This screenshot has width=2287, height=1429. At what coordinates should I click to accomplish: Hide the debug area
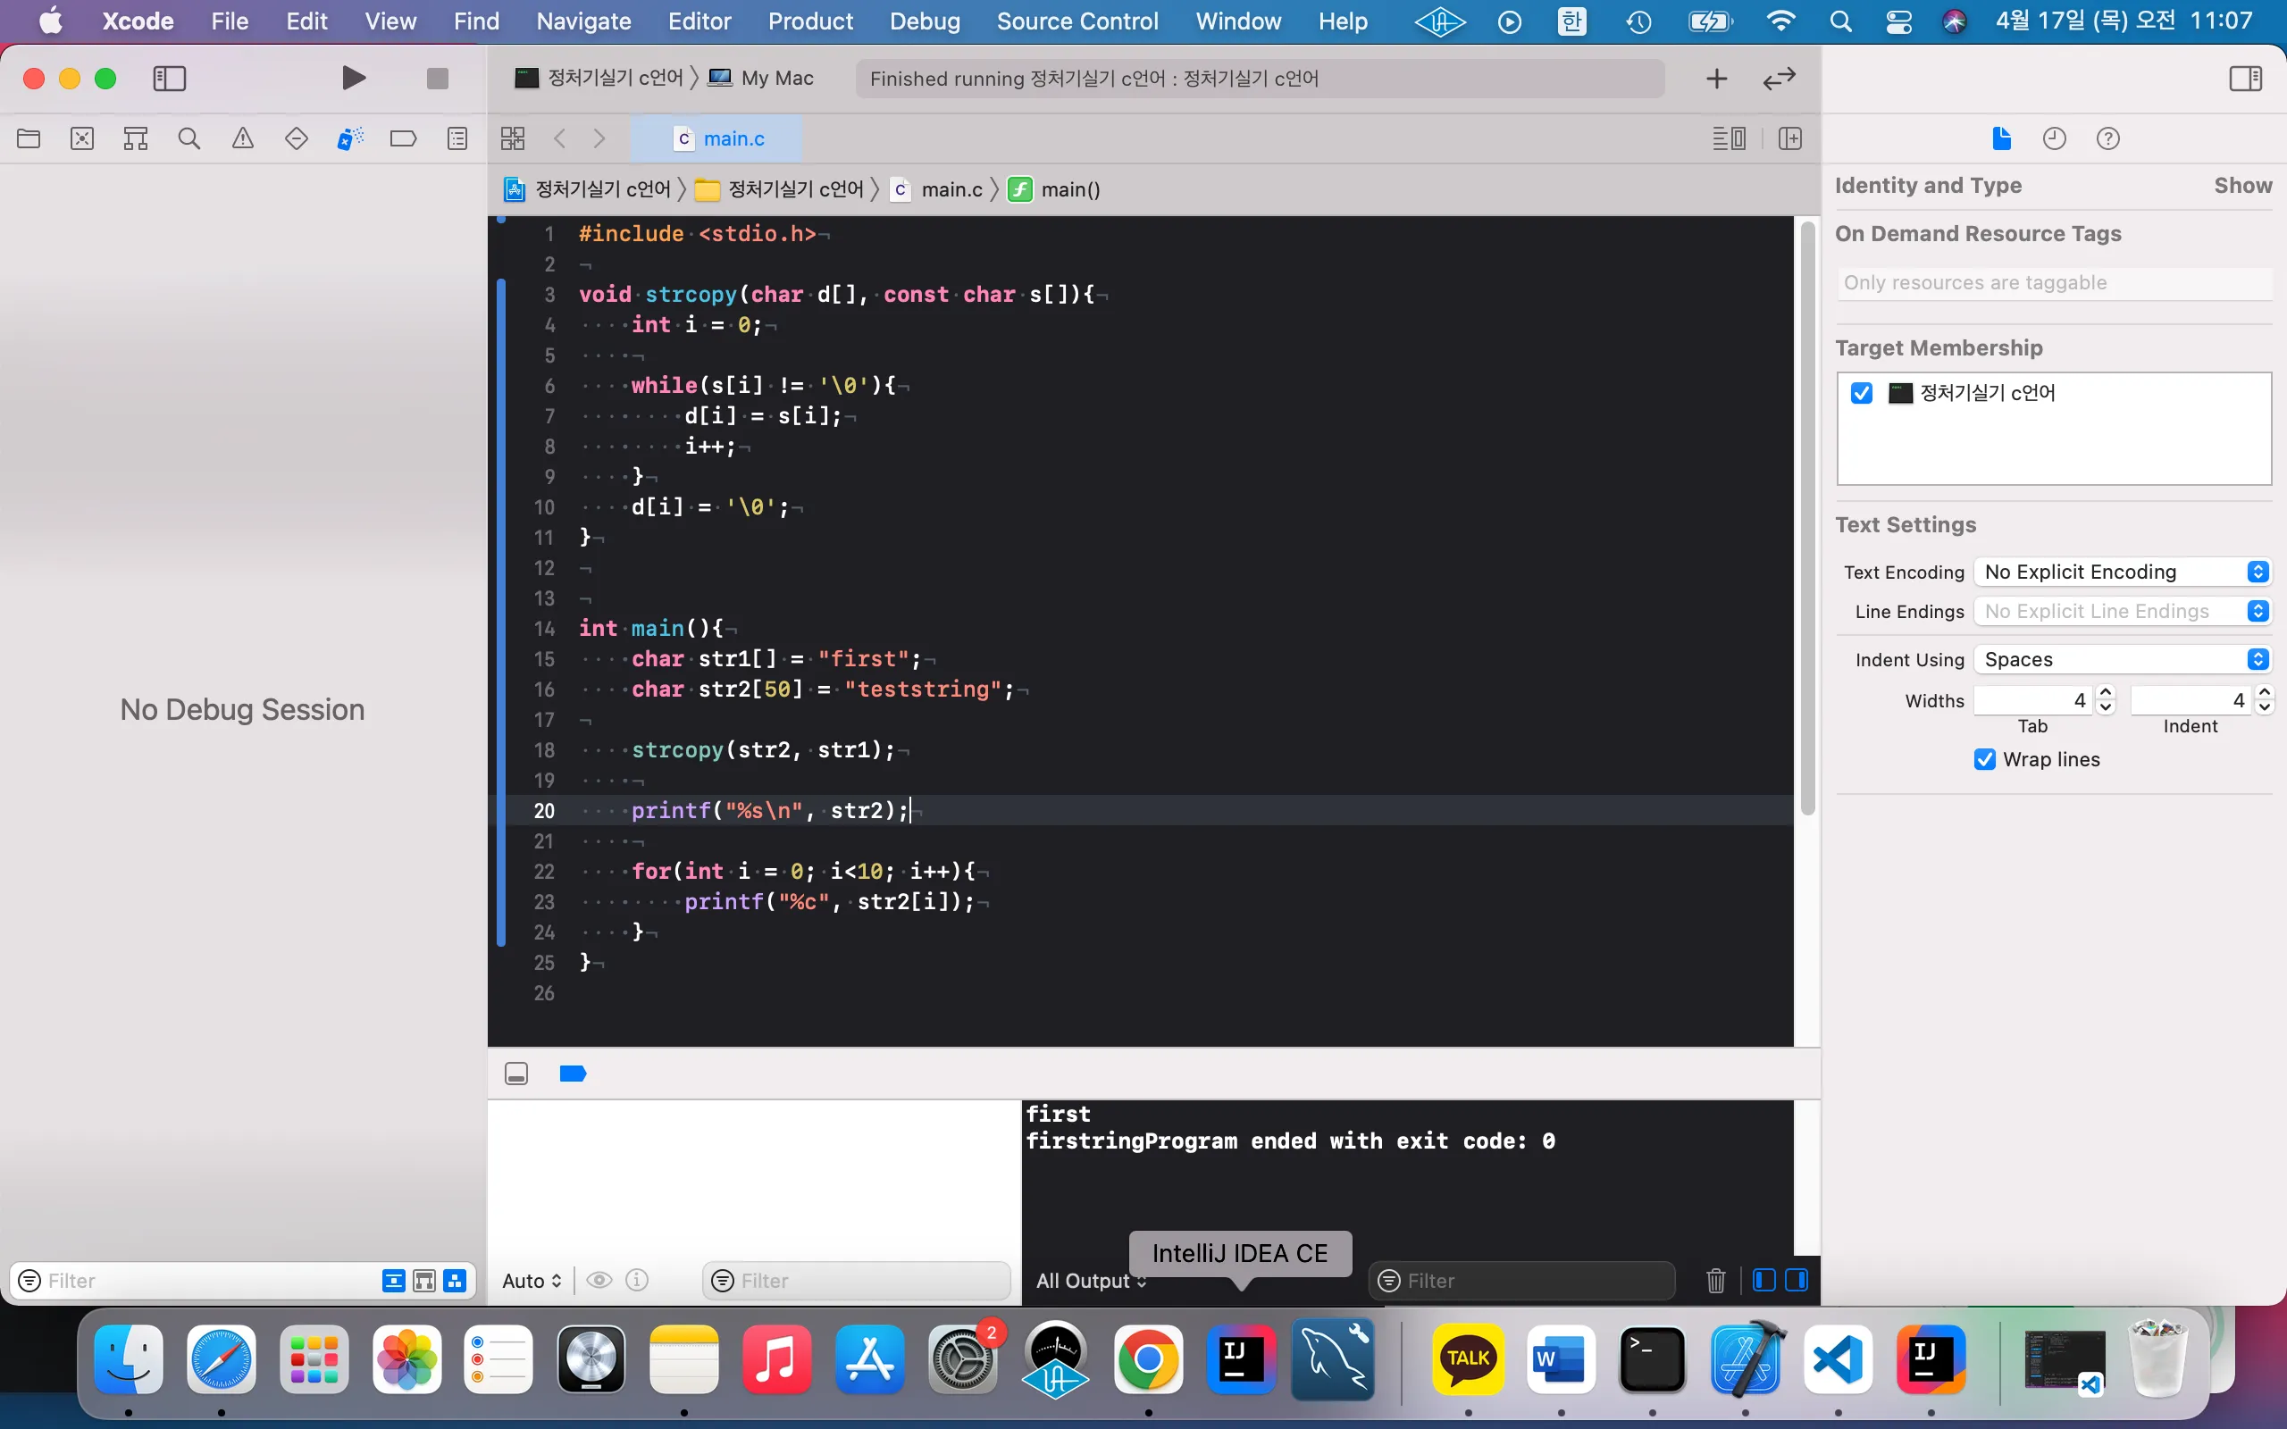tap(516, 1074)
